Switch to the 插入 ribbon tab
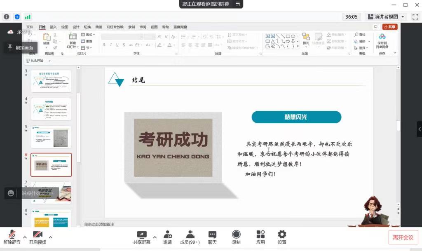This screenshot has width=422, height=251. (x=53, y=27)
